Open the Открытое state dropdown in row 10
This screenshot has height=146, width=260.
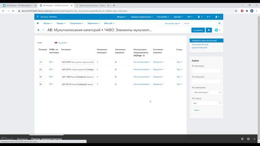point(158,62)
